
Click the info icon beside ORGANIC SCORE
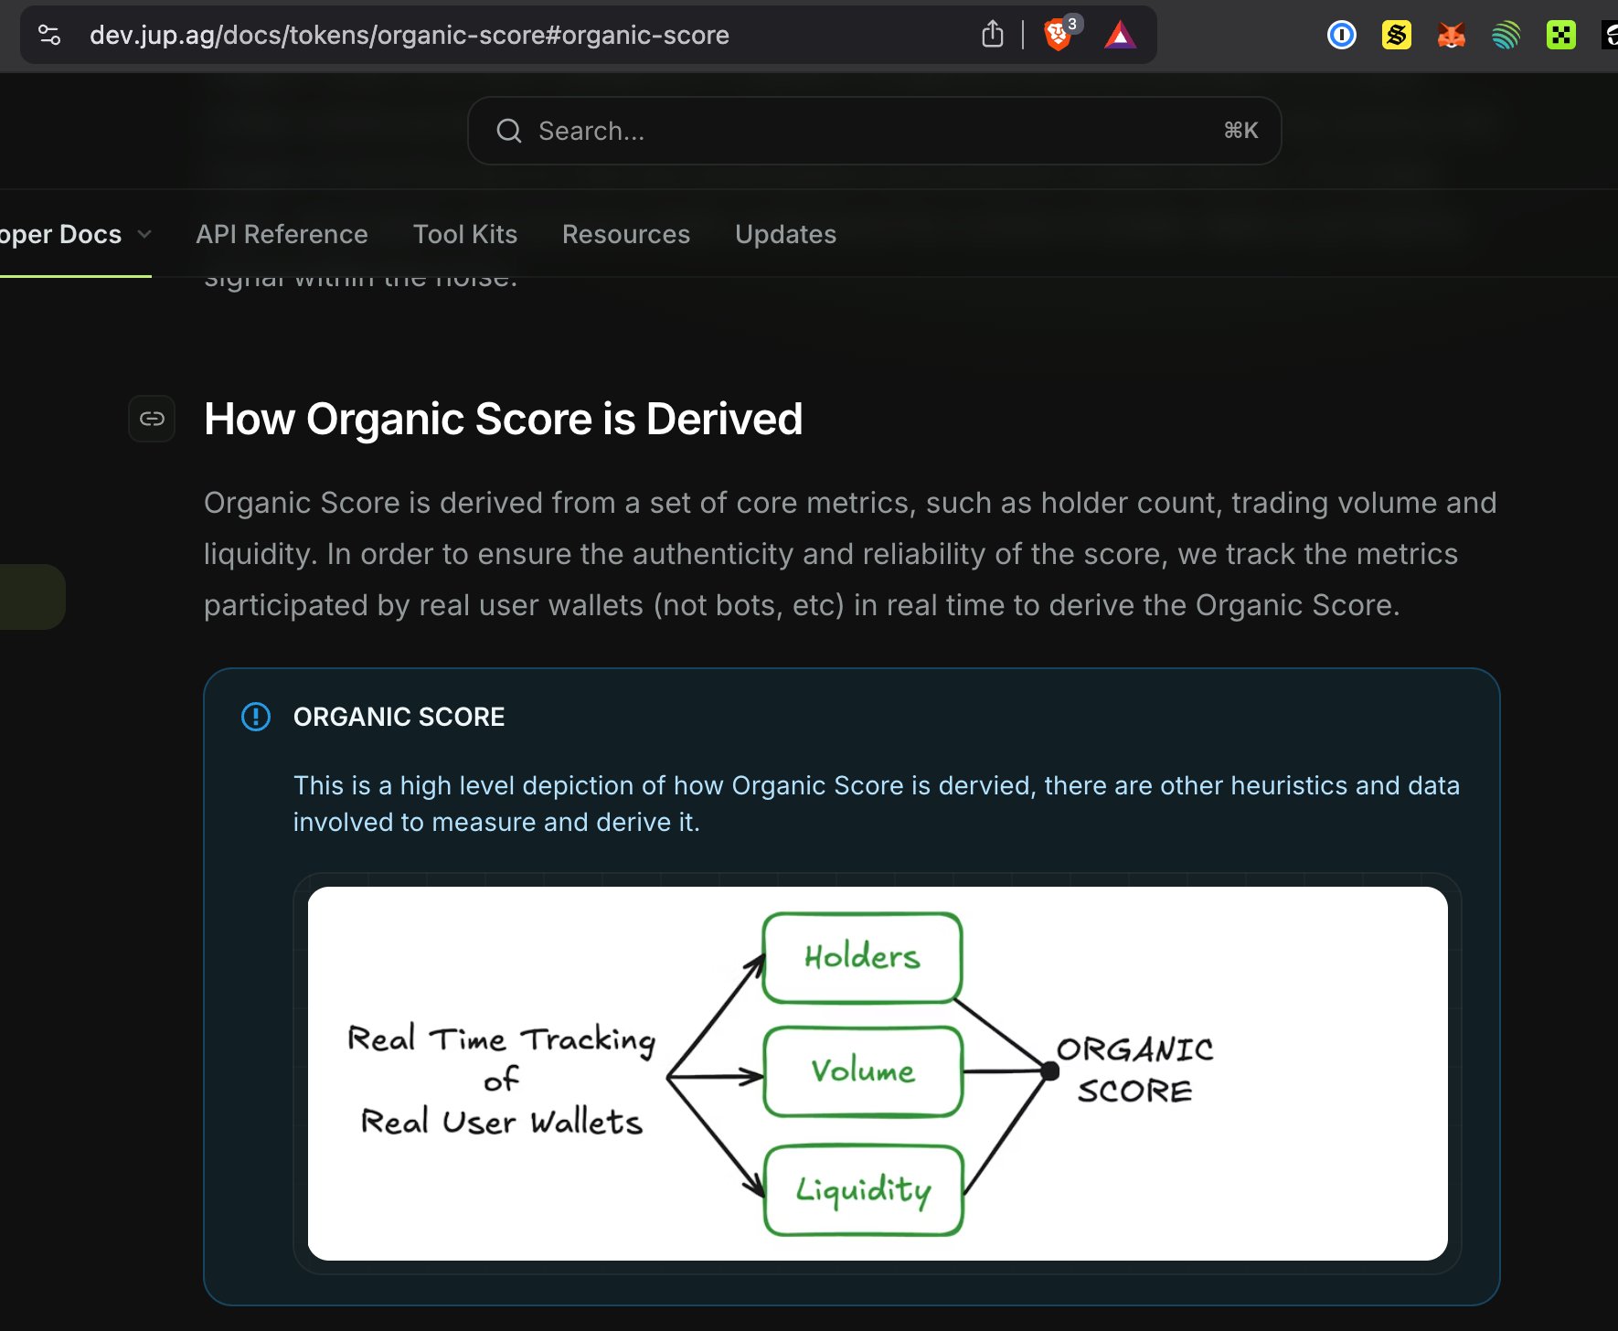pyautogui.click(x=256, y=717)
